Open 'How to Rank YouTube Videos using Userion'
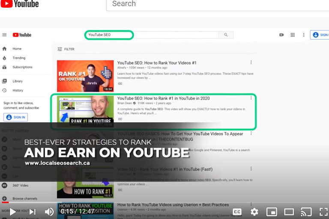The image size is (329, 219). 173,205
